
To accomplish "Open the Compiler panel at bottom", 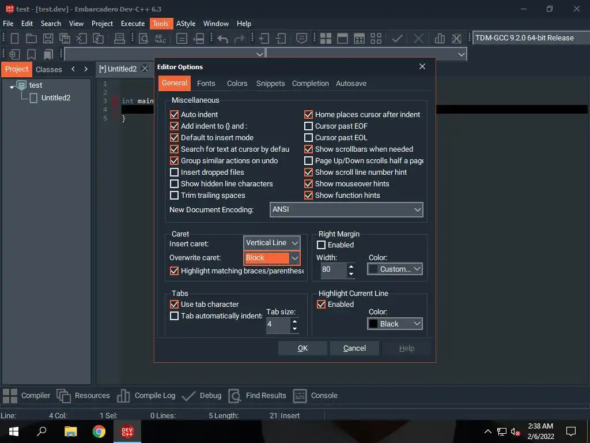I will 27,396.
